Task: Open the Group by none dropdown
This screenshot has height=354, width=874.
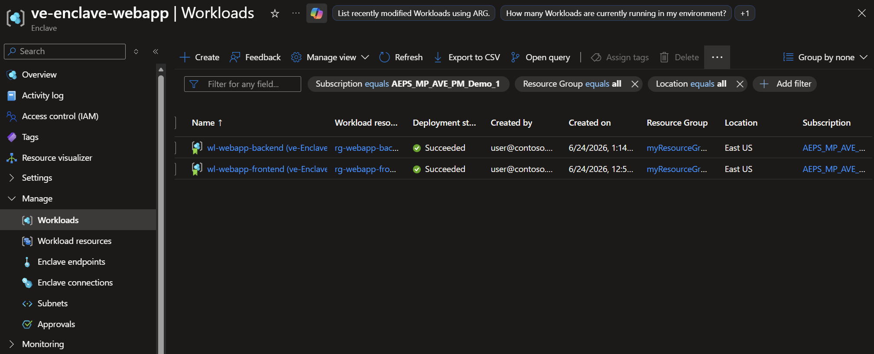Action: coord(825,57)
